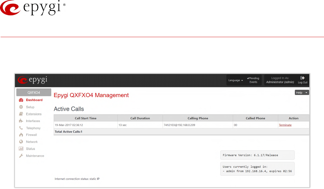Click the Interfaces puzzle icon

tap(21, 121)
